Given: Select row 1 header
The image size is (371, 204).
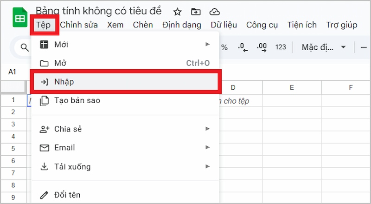Looking at the screenshot, I should coord(13,100).
